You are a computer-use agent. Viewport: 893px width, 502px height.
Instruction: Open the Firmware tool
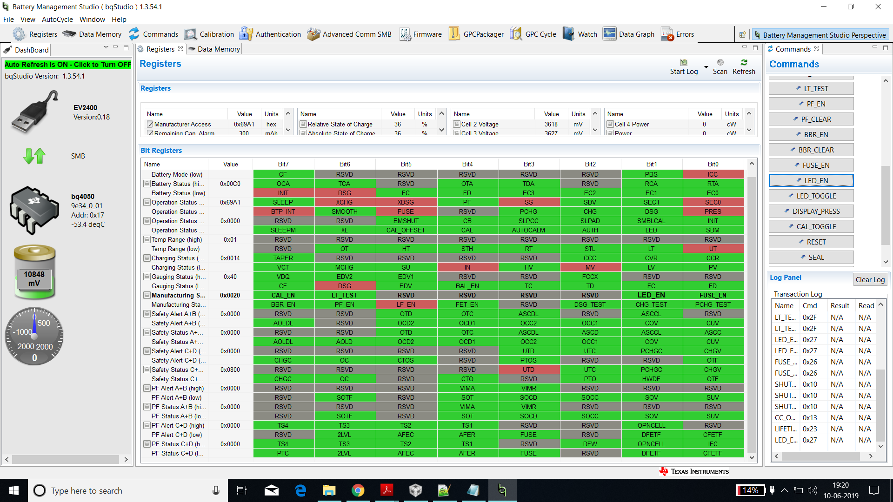pos(420,34)
